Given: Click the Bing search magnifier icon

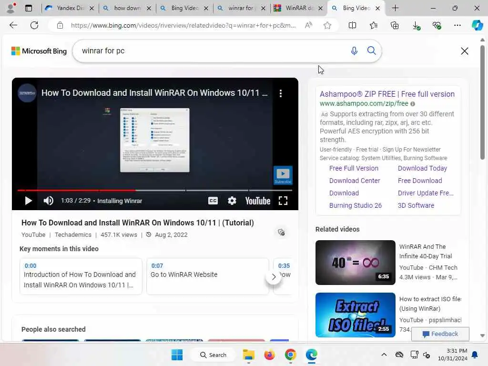Looking at the screenshot, I should coord(371,51).
